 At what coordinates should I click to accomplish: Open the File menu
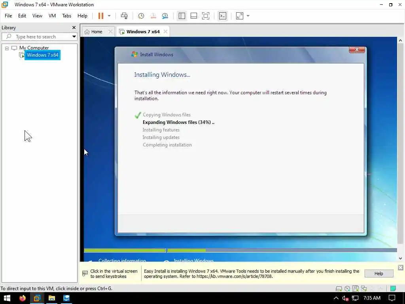click(x=8, y=16)
